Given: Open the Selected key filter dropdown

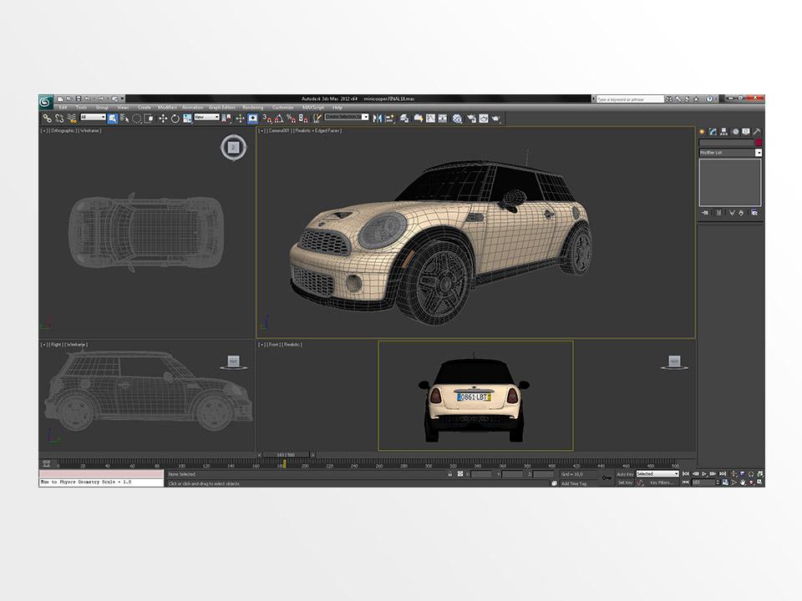Looking at the screenshot, I should [x=677, y=473].
